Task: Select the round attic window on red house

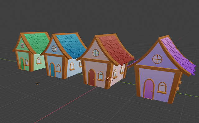Action: point(95,53)
